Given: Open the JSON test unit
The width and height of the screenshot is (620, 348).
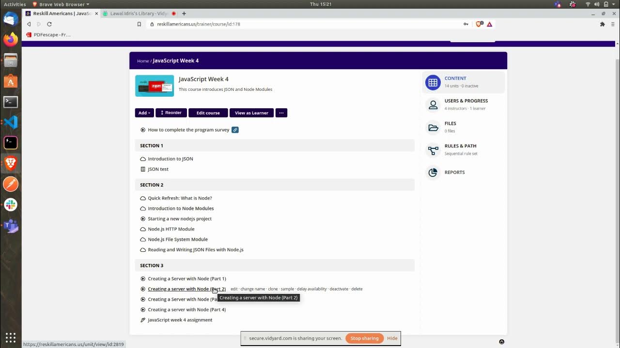Looking at the screenshot, I should point(158,169).
